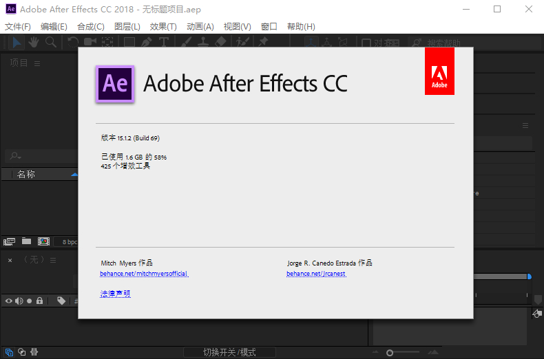Click the Composition mini-flowchart button icon
This screenshot has height=359, width=544.
(x=536, y=314)
